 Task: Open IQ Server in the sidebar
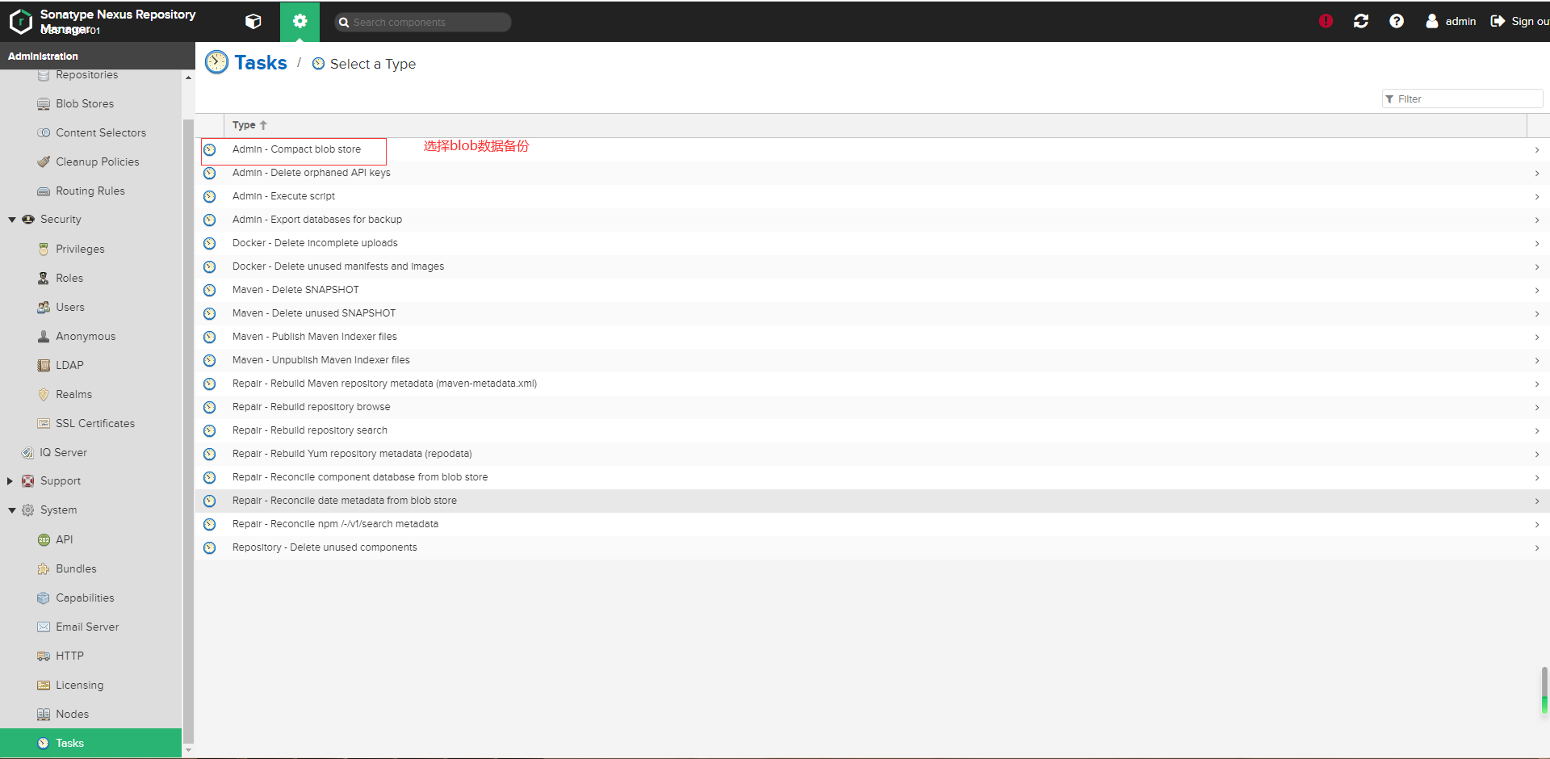tap(63, 452)
